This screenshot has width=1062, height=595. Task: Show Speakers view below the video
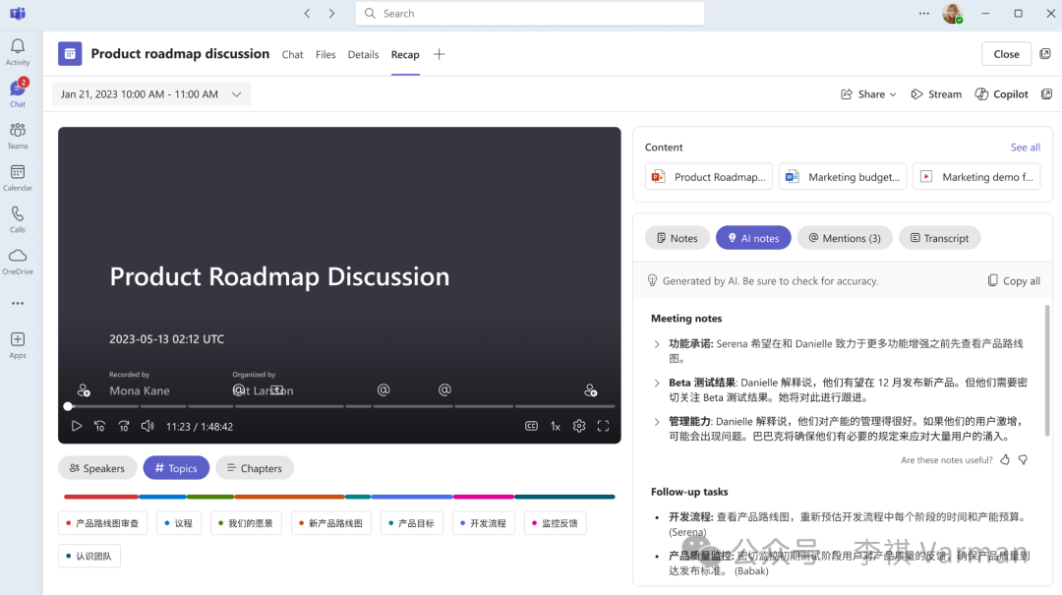(x=97, y=468)
